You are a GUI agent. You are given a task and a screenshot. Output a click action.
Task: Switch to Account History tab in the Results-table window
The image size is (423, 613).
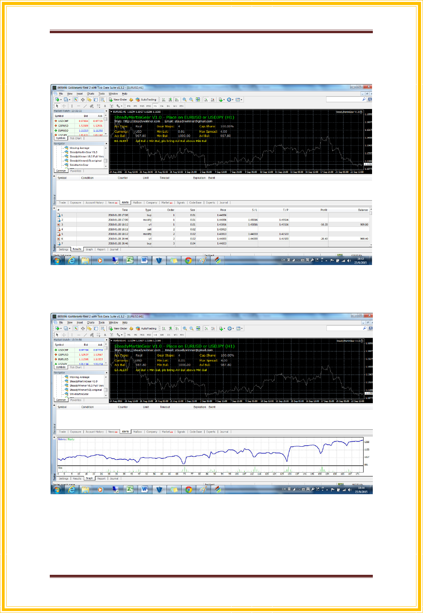(95, 203)
